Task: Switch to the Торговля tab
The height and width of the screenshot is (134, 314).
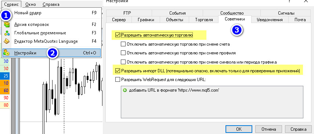Action: [x=204, y=19]
